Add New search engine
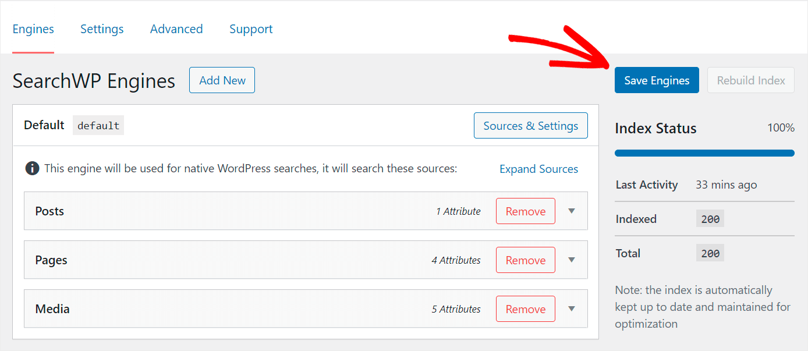The width and height of the screenshot is (808, 351). [x=222, y=80]
